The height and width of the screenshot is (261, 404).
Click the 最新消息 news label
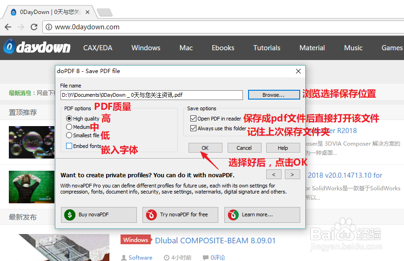22,93
